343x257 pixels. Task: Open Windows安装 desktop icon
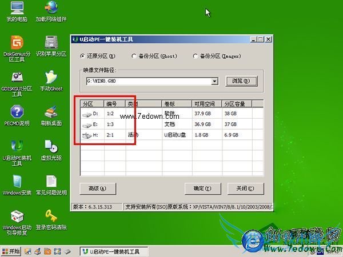pyautogui.click(x=17, y=185)
